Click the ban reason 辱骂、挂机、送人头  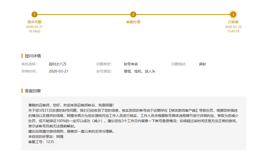139,71
